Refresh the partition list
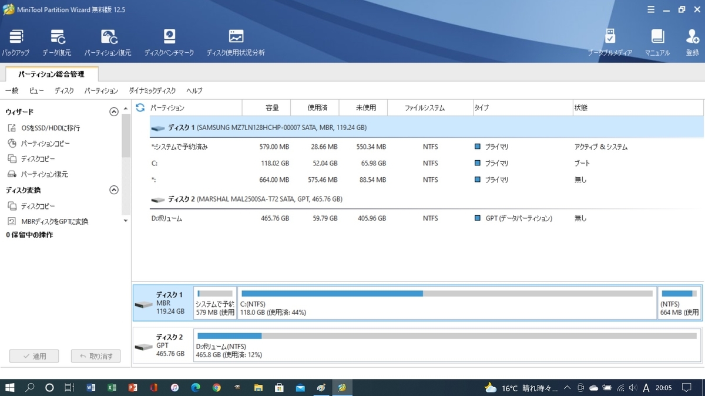This screenshot has width=705, height=396. pyautogui.click(x=140, y=107)
